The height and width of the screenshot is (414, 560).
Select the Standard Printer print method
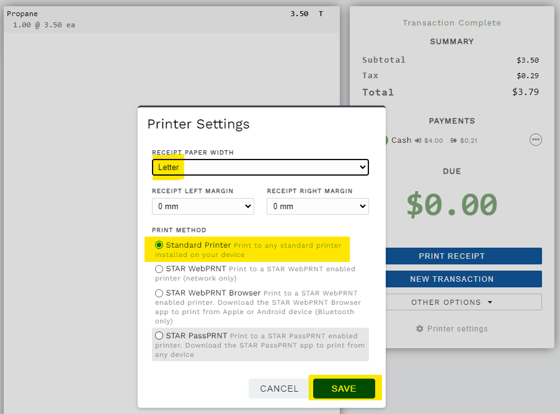(x=159, y=245)
